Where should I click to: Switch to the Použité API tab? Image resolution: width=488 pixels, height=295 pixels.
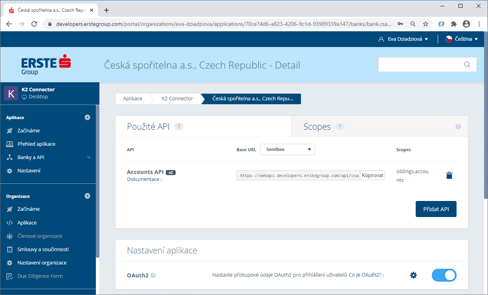click(x=204, y=127)
